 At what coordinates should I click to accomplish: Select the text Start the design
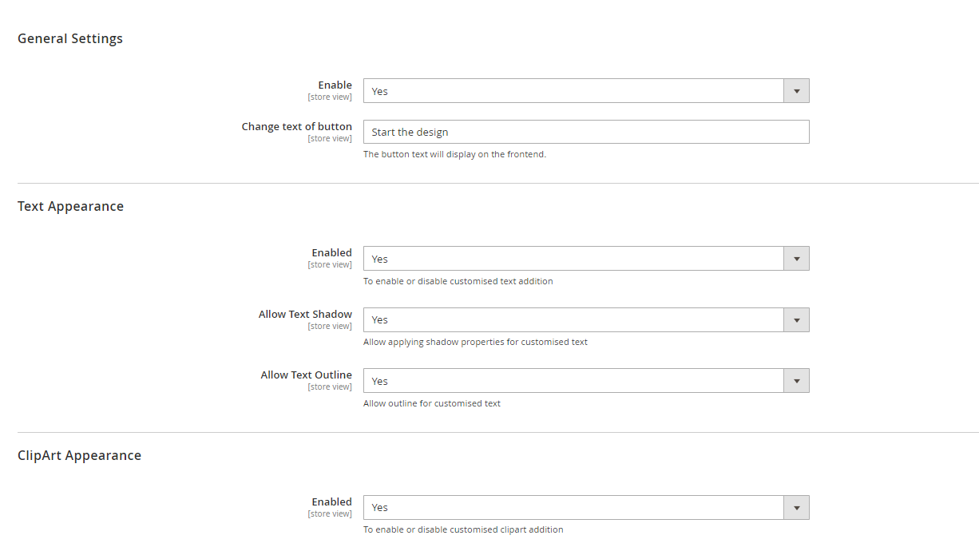point(407,131)
